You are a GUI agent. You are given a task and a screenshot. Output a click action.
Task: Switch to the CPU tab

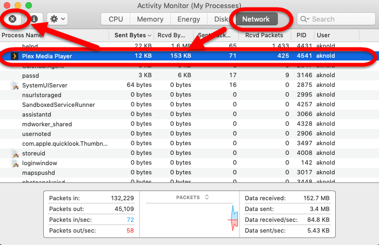coord(116,19)
